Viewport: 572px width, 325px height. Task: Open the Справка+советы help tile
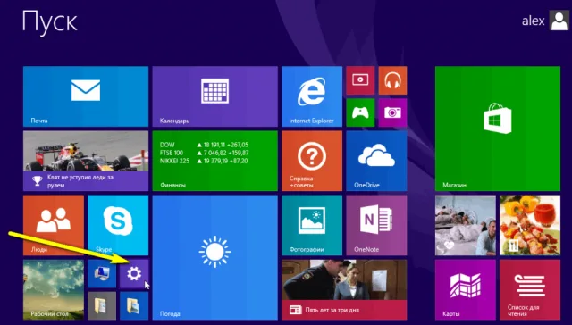[x=312, y=161]
